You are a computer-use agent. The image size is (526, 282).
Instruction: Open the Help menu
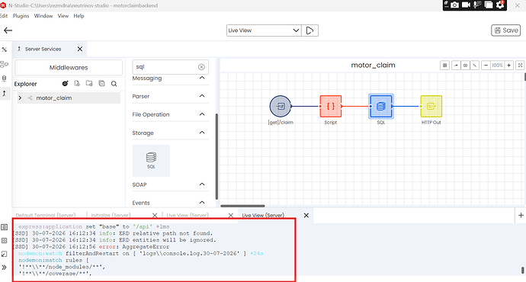(79, 16)
